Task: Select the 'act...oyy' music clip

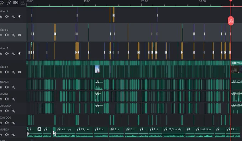Action: (x=65, y=132)
